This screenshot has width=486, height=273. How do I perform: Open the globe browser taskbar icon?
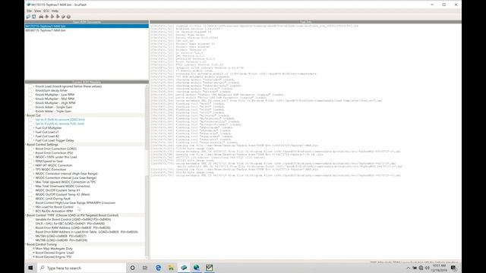click(x=197, y=268)
